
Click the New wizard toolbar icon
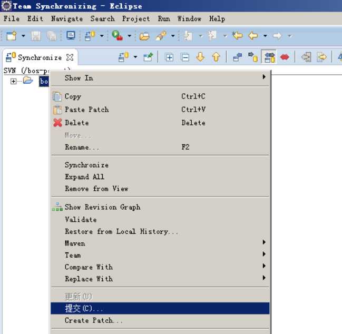[12, 35]
